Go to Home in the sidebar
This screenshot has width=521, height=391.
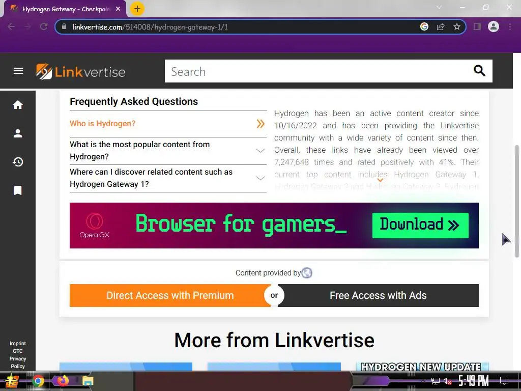click(18, 105)
